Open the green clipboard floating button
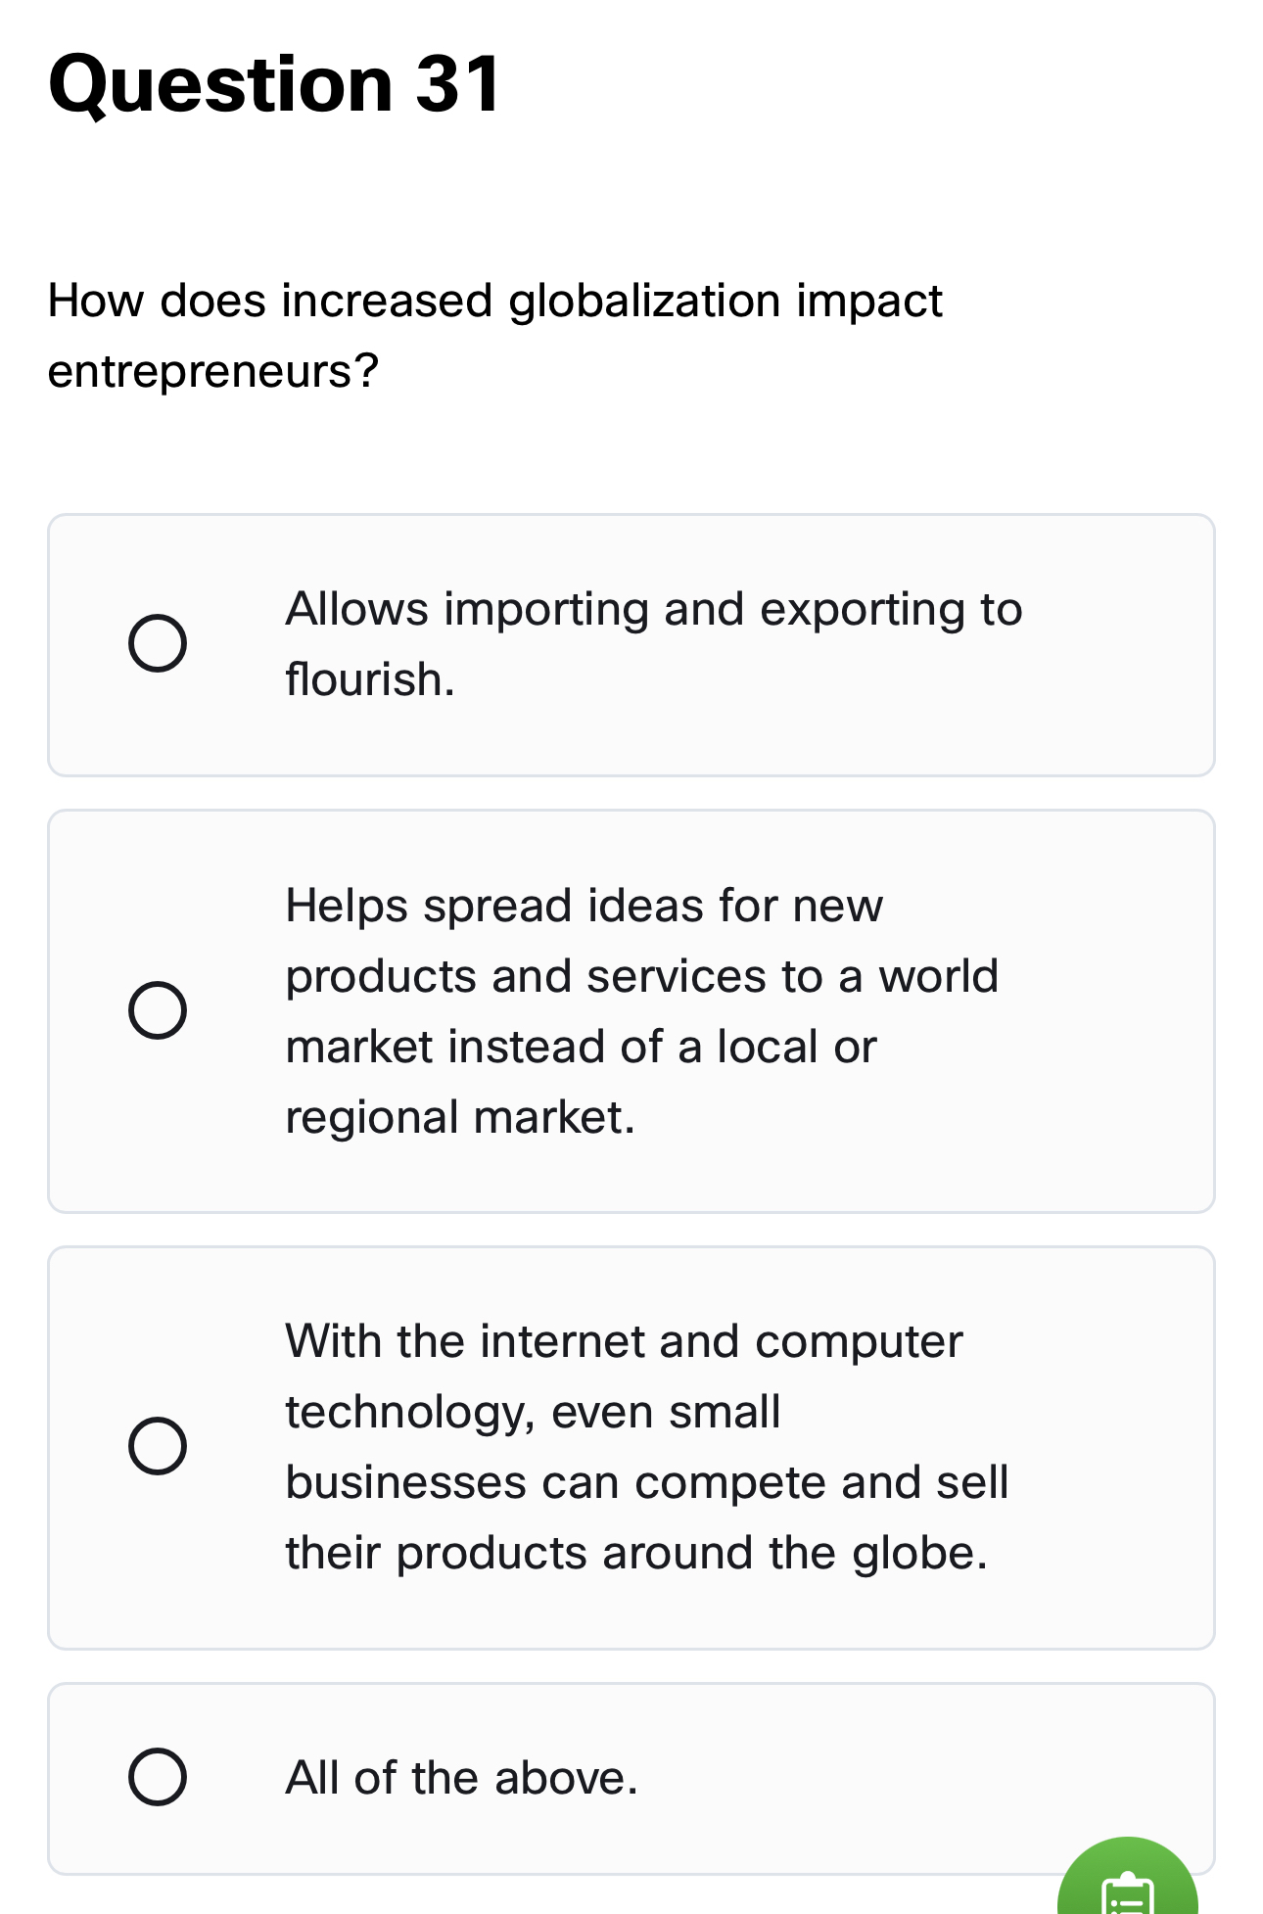 [1128, 1885]
